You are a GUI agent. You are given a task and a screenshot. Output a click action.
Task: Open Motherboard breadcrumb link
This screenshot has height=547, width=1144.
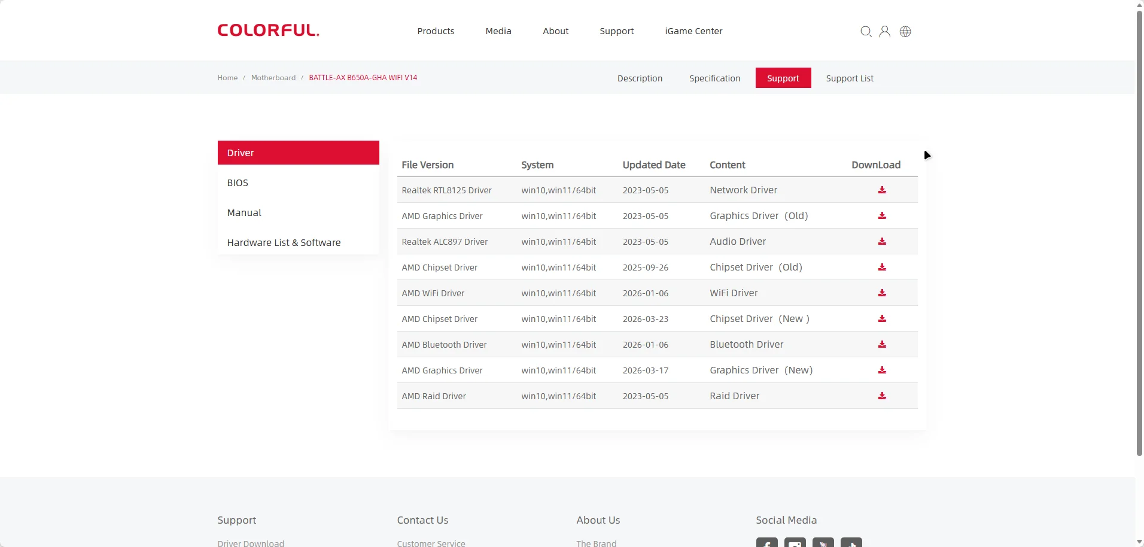click(x=273, y=78)
